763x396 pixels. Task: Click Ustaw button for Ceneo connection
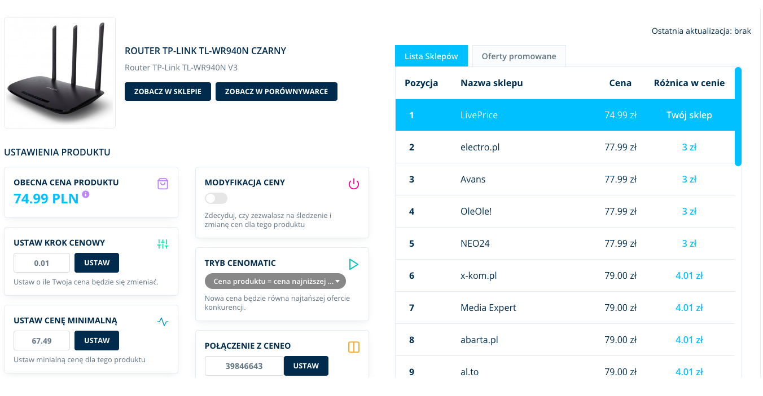point(306,366)
